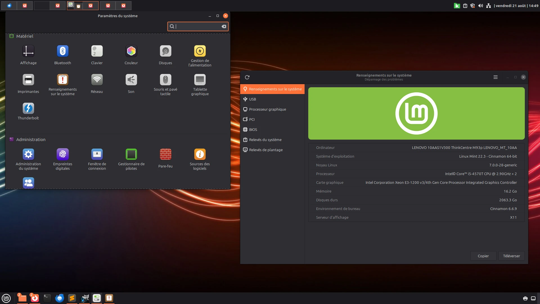Image resolution: width=540 pixels, height=304 pixels.
Task: Select the PCI sidebar entry
Action: pos(272,119)
